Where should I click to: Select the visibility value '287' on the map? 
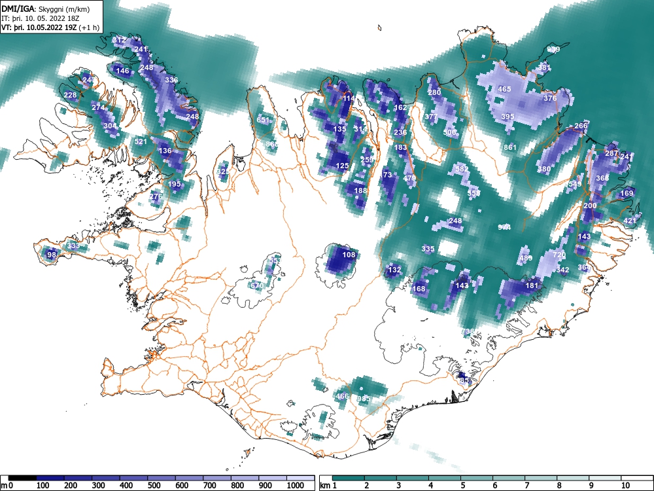pyautogui.click(x=611, y=153)
